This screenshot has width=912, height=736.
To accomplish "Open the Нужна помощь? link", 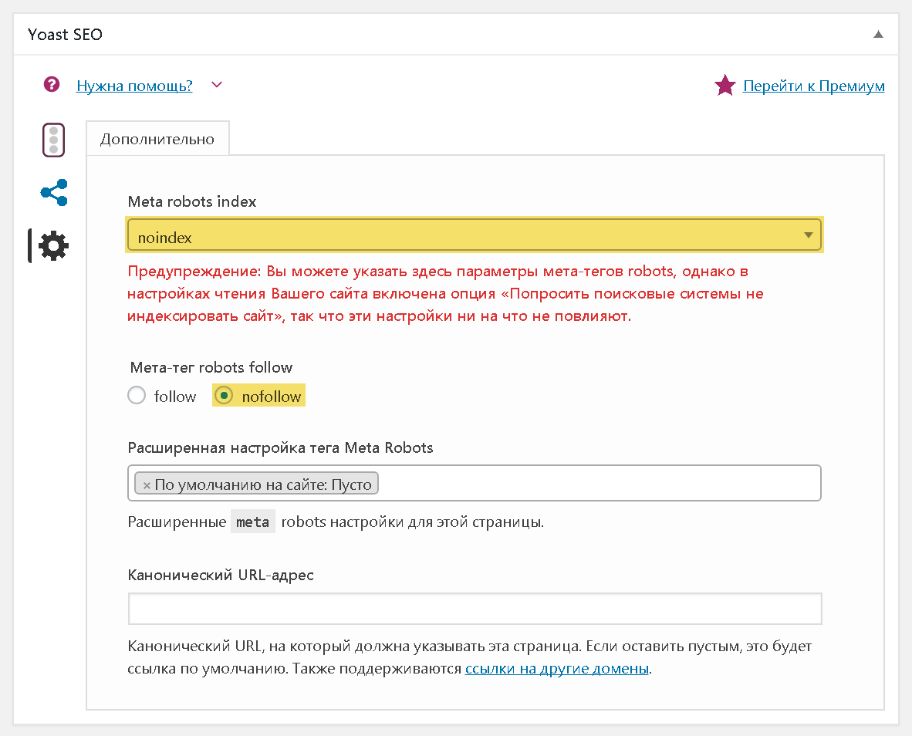I will click(134, 86).
